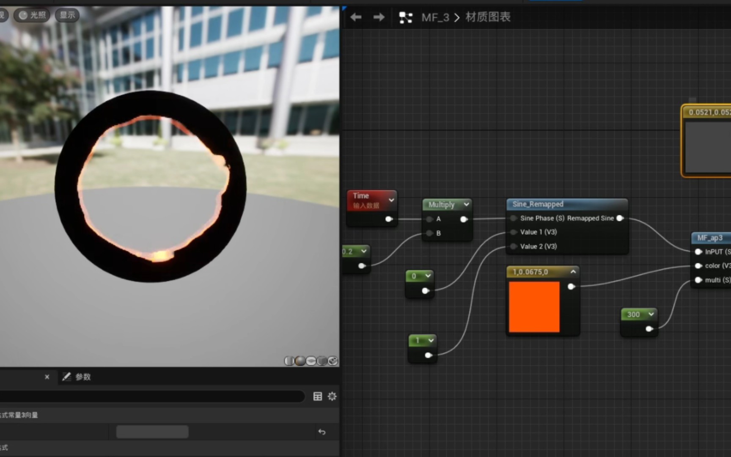Expand the Time node chevron

coord(391,200)
